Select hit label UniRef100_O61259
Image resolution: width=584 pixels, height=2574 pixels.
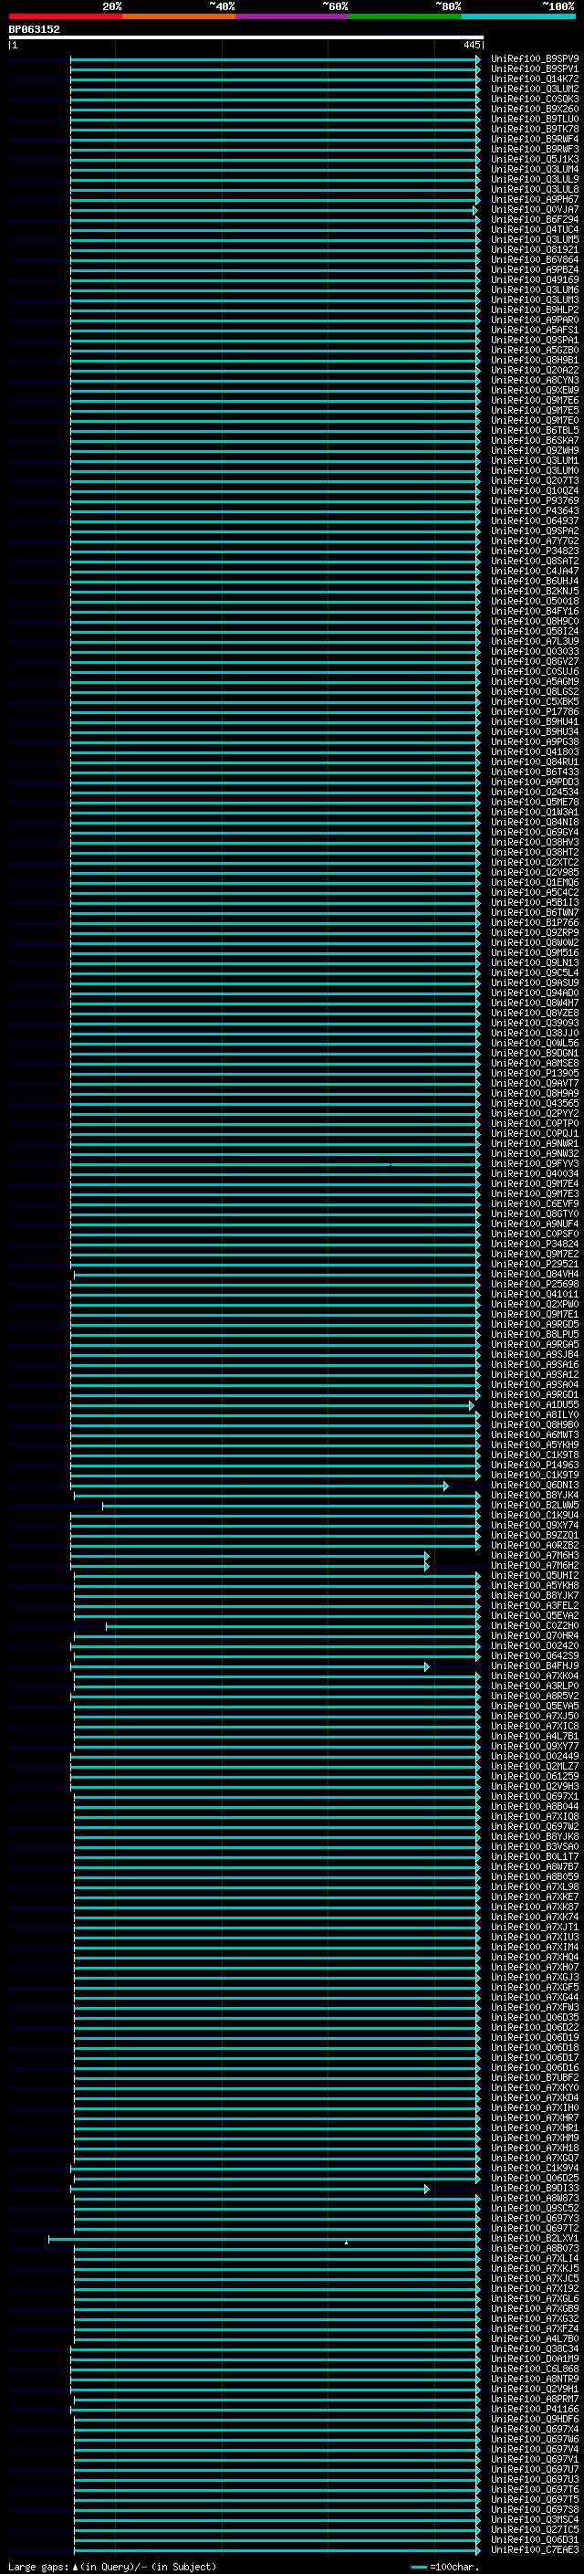click(x=534, y=1777)
